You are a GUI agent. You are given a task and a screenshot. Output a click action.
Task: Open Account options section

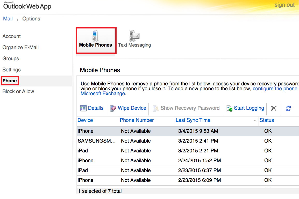click(11, 36)
